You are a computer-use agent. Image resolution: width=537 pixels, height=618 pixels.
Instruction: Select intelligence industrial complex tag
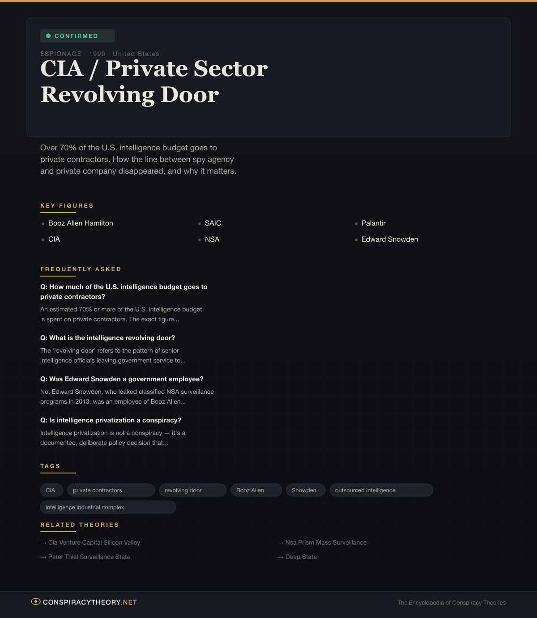pos(107,507)
